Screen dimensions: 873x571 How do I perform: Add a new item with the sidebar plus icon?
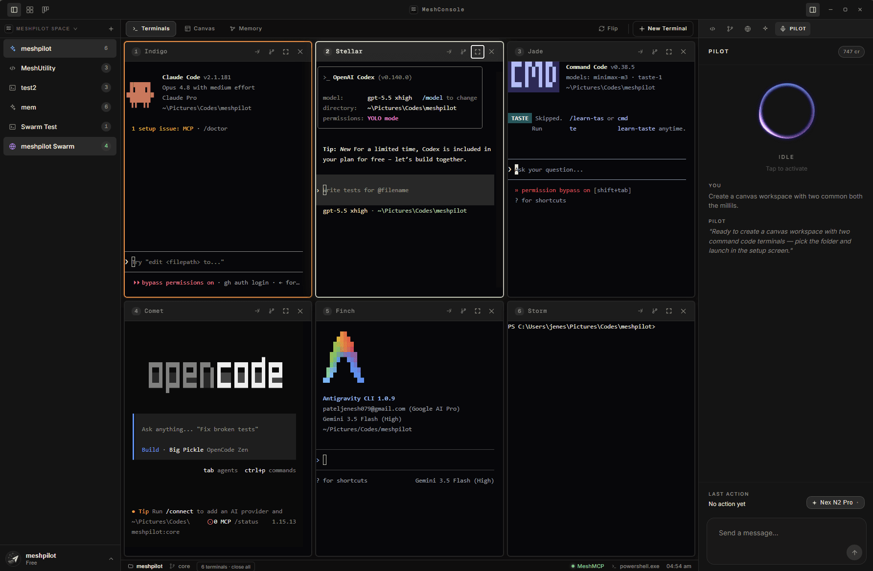(x=111, y=29)
